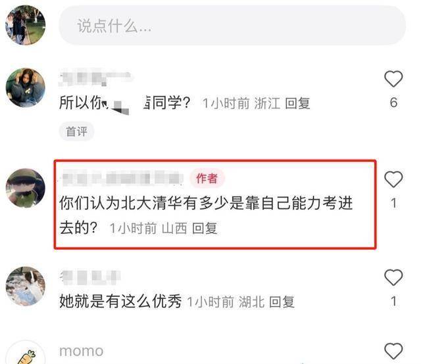Tap the heart on 她就是有这么优秀 comment
Screen dimensions: 421x364
[x=393, y=277]
